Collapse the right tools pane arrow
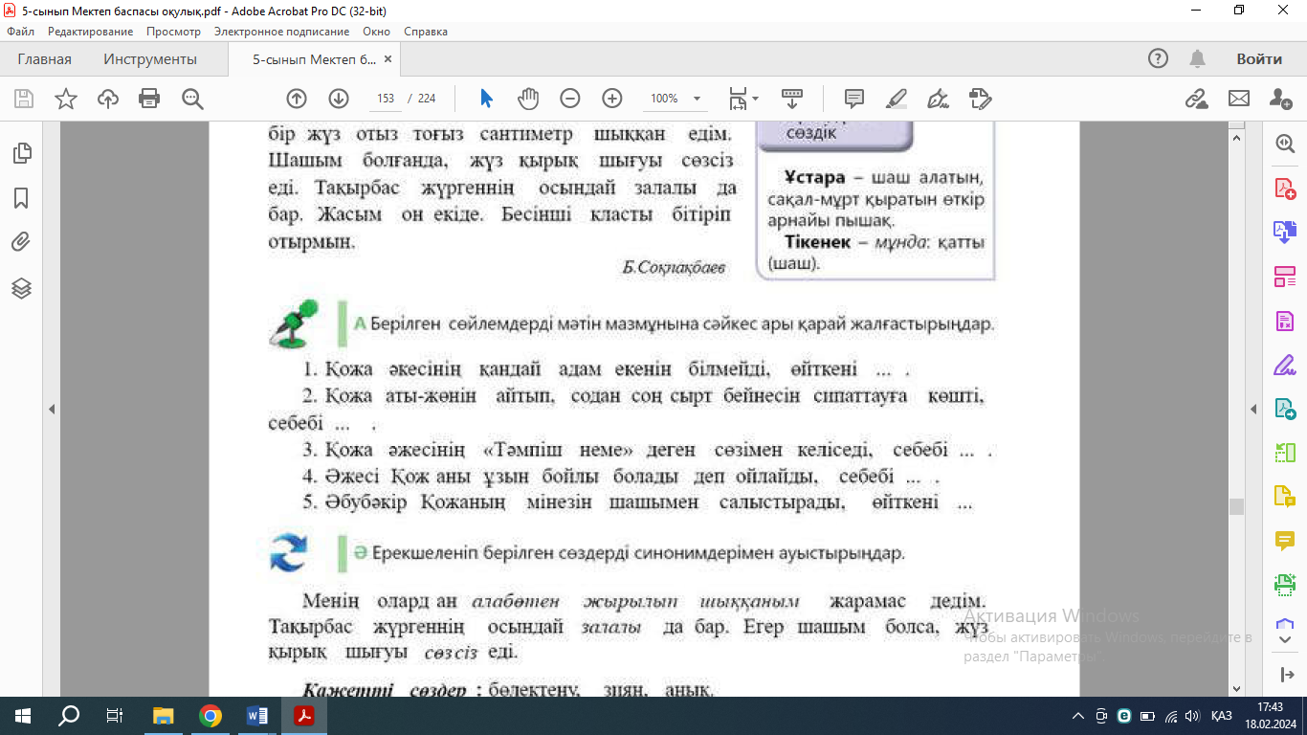This screenshot has height=735, width=1307. pyautogui.click(x=1254, y=410)
